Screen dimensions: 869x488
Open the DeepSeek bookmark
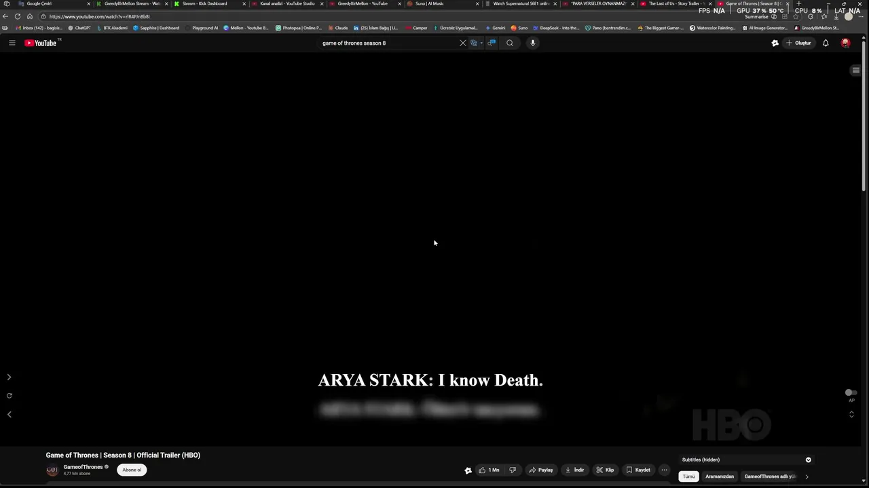pyautogui.click(x=556, y=28)
